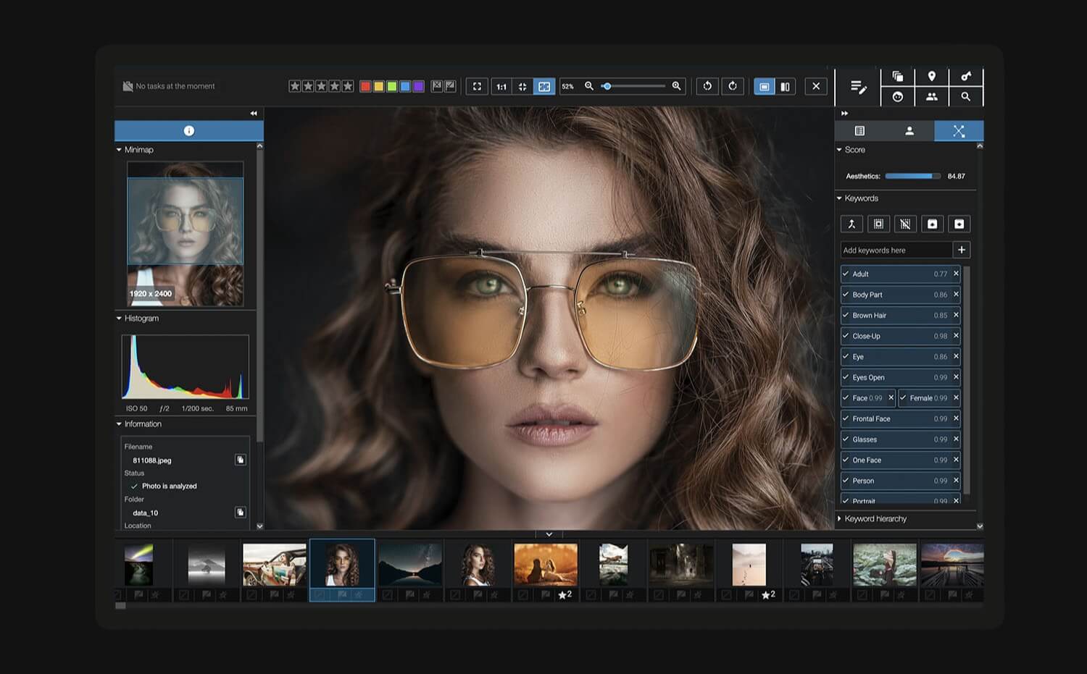Remove the Adult keyword
1087x674 pixels.
pyautogui.click(x=956, y=274)
